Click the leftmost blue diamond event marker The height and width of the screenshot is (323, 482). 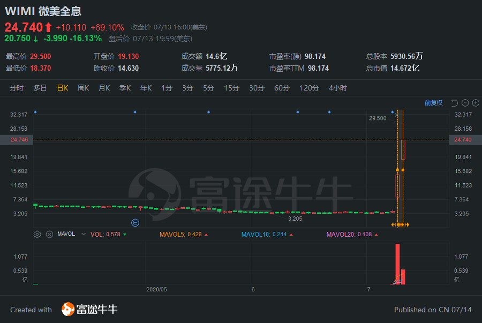pos(35,112)
